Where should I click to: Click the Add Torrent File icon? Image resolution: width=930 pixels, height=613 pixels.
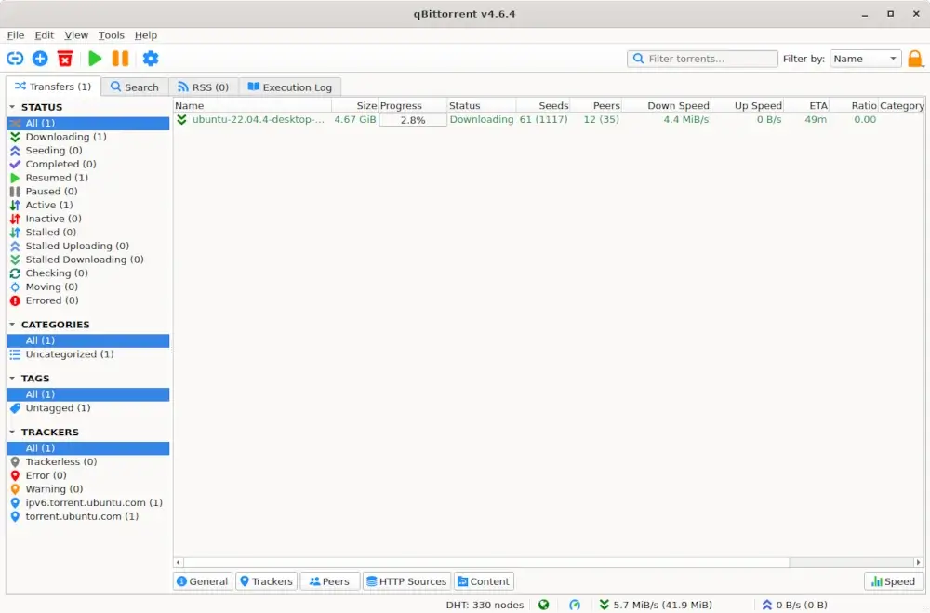[x=39, y=58]
